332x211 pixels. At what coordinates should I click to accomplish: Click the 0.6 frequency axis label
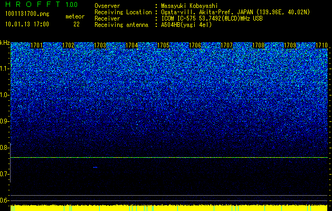[x=4, y=200]
